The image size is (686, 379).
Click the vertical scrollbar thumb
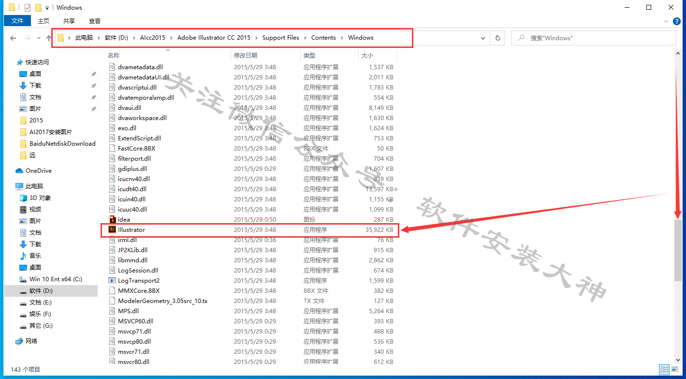point(678,250)
